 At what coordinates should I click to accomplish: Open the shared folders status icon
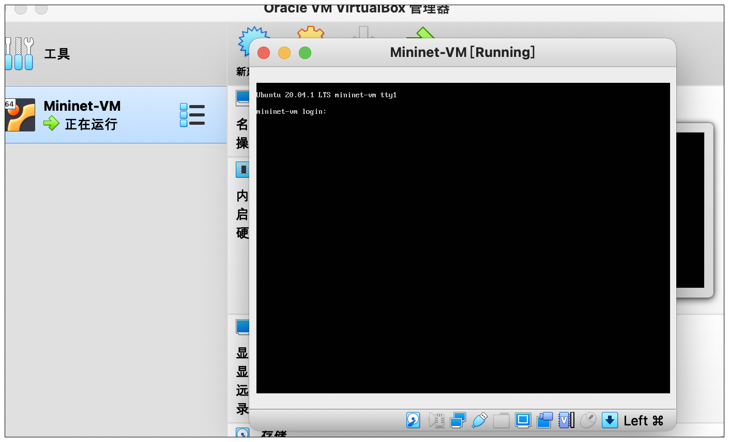501,420
